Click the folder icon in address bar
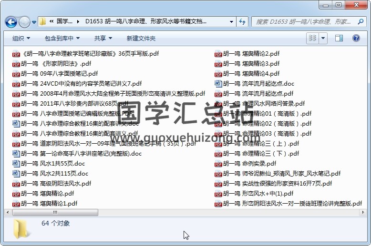Screen dimensions: 371x246 click(43, 22)
